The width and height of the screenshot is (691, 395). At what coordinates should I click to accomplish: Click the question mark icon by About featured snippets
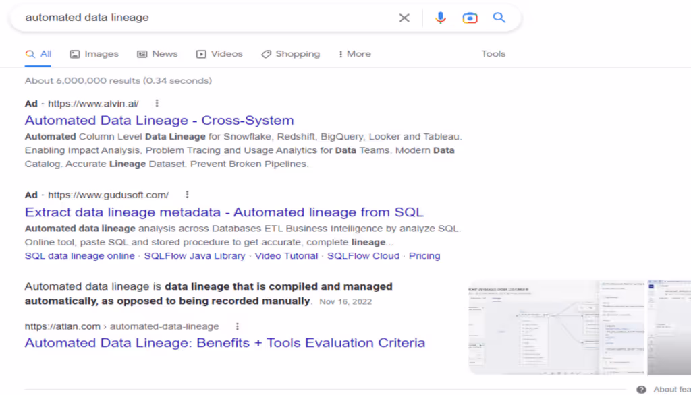[641, 390]
